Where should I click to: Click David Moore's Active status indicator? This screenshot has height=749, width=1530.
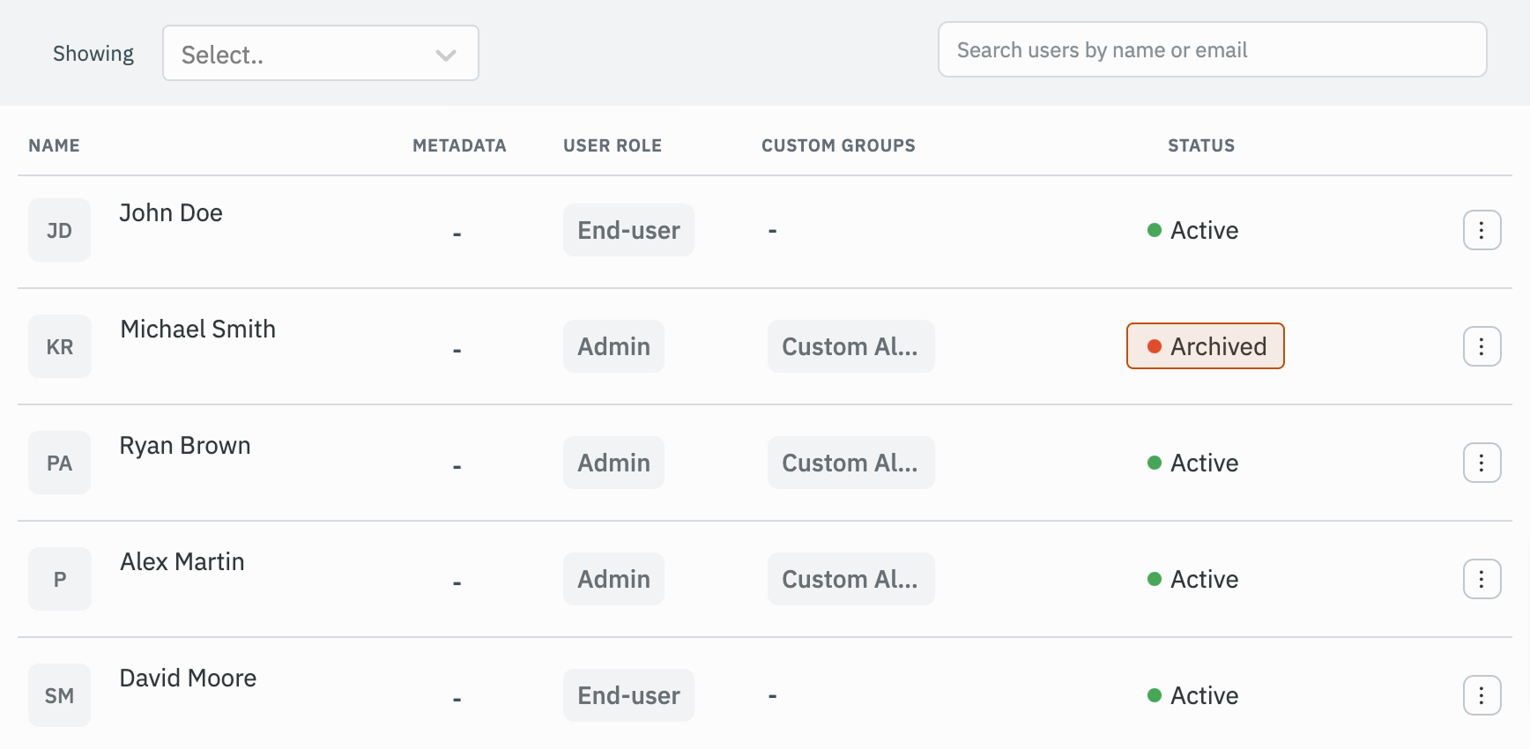point(1193,695)
